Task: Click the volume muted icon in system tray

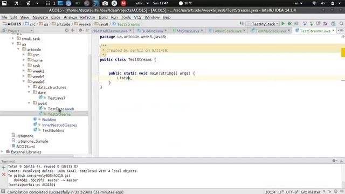Action: pos(323,3)
